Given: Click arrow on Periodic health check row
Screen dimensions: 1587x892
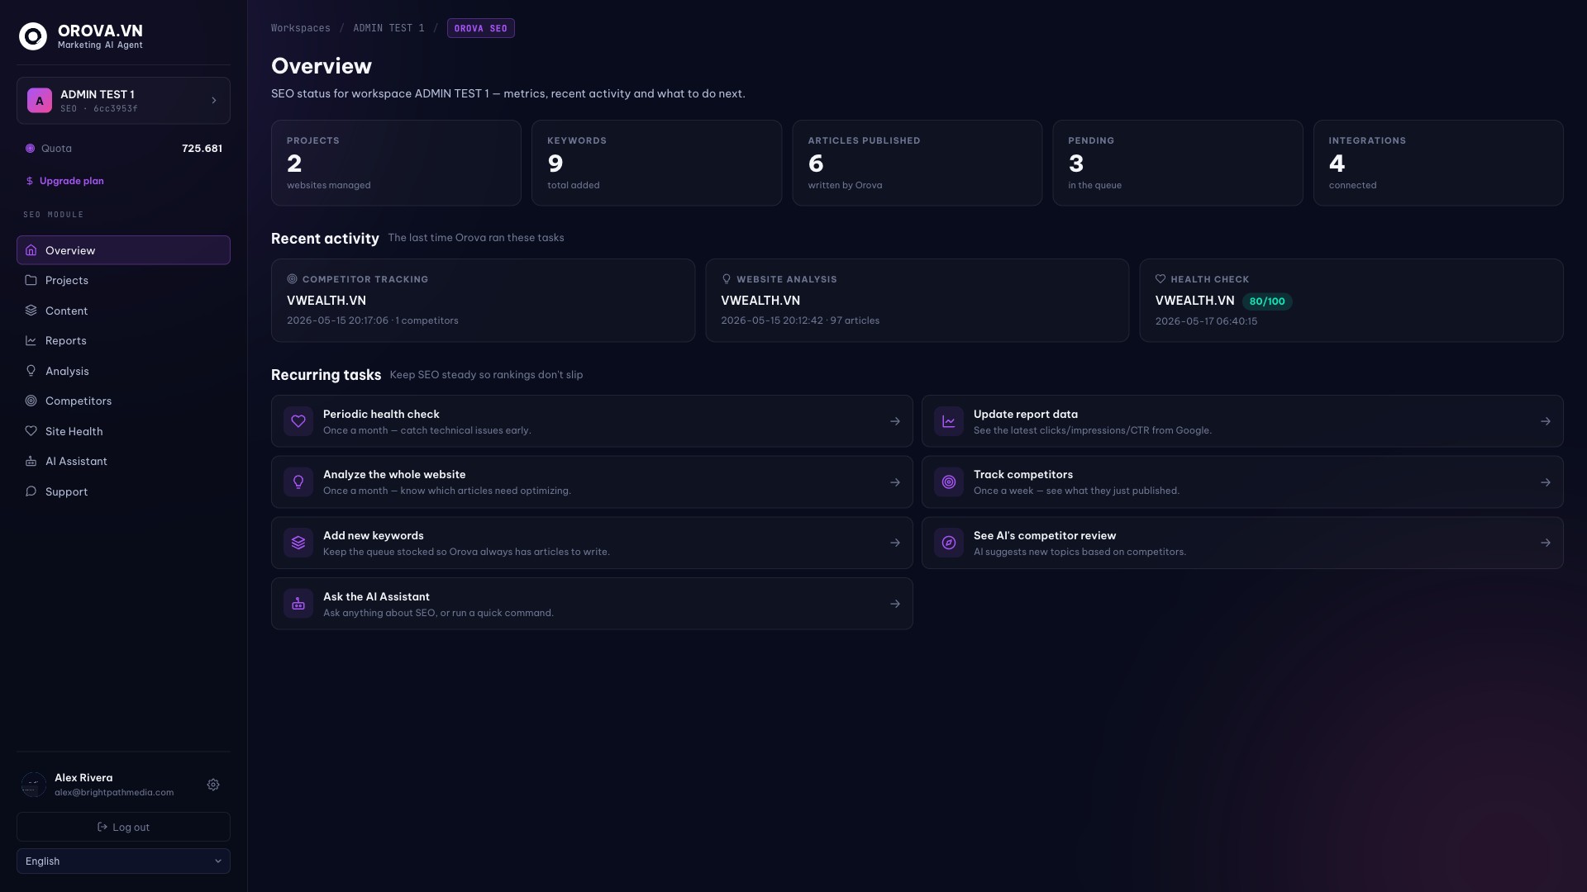Looking at the screenshot, I should click(x=895, y=421).
